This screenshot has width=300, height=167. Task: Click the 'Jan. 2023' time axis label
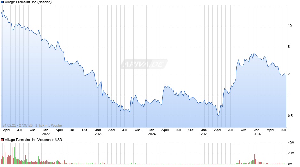coord(99,132)
